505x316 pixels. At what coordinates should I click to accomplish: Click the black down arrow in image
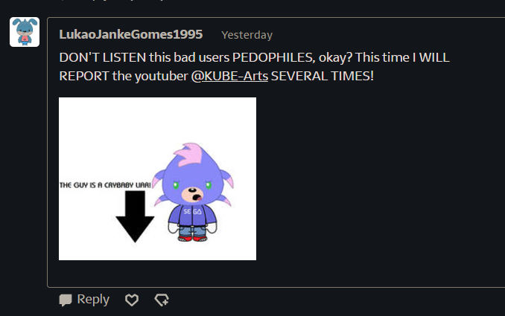coord(135,216)
